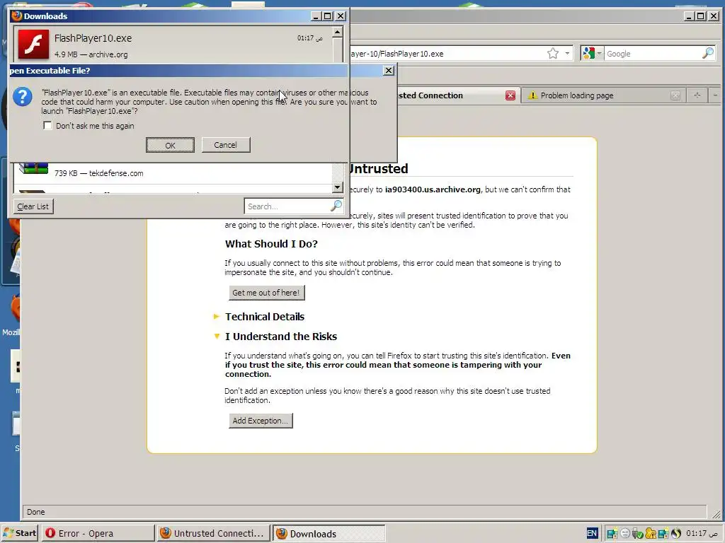Viewport: 725px width, 543px height.
Task: Click the Downloads taskbar button
Action: (329, 533)
